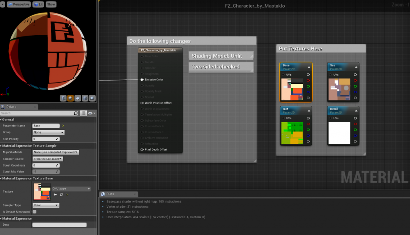Open the Perspective view mode dropdown

click(18, 4)
